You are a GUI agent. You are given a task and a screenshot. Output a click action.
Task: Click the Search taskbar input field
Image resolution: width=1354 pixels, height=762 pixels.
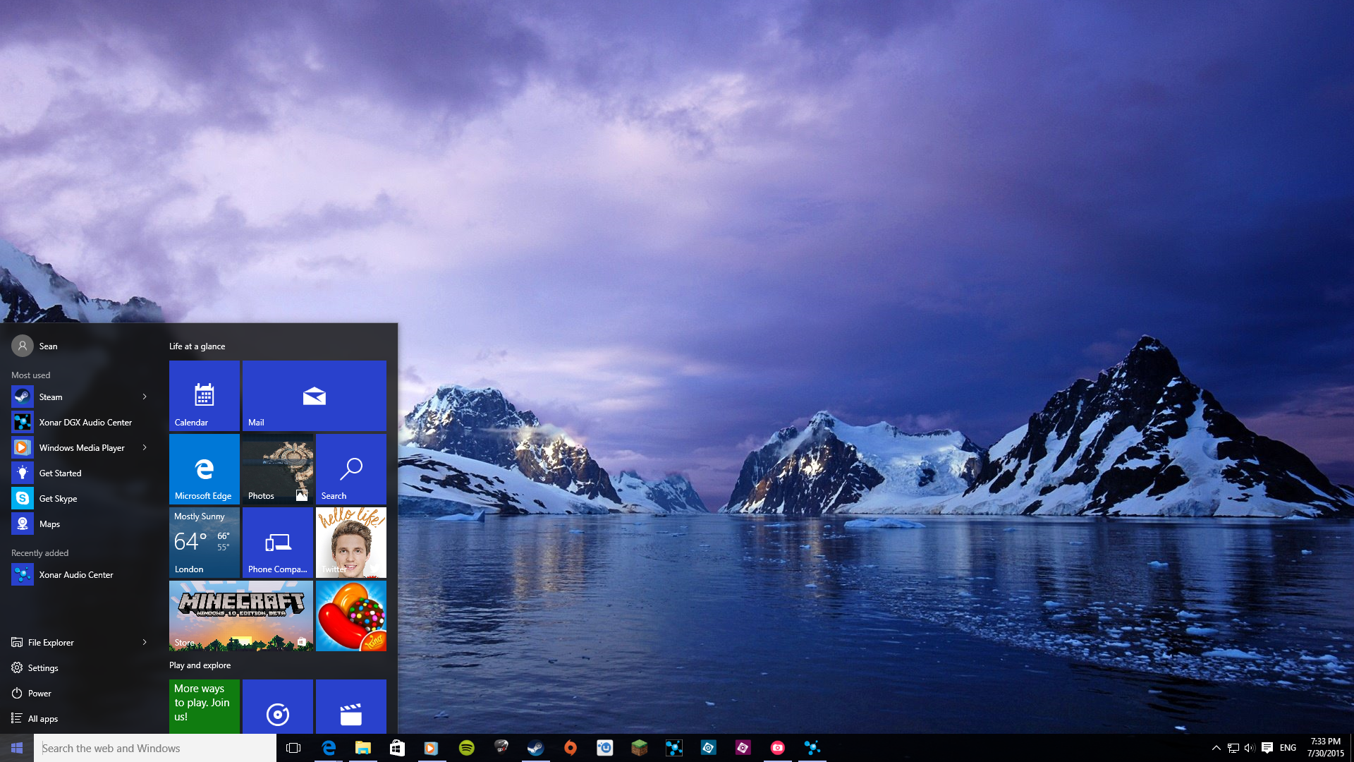click(x=154, y=748)
